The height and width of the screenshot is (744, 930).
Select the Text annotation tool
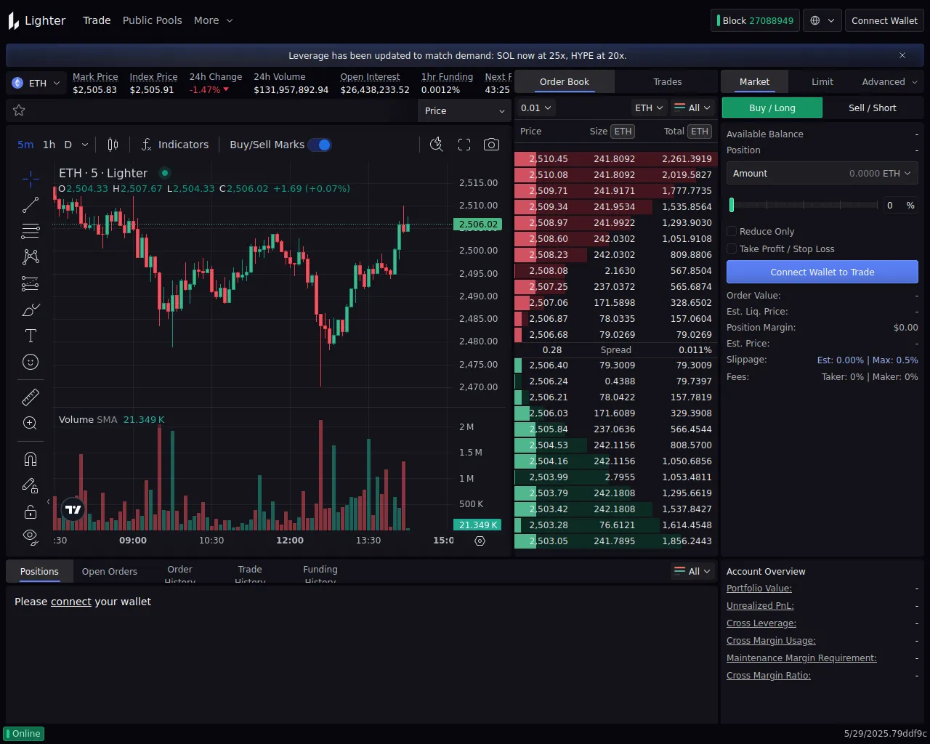click(x=31, y=336)
